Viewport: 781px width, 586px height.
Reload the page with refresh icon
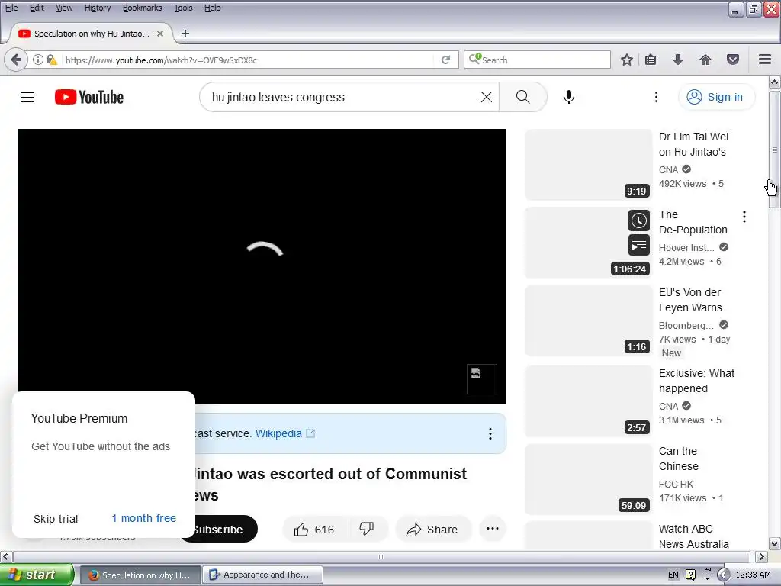pos(445,60)
